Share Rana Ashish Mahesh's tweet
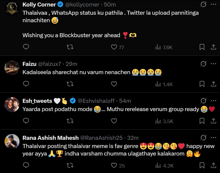 [x=213, y=165]
